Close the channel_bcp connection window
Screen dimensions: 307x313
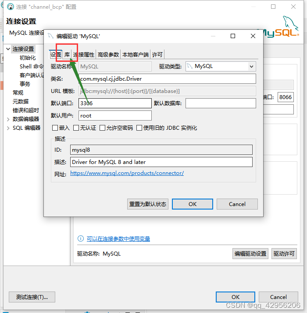[293, 7]
